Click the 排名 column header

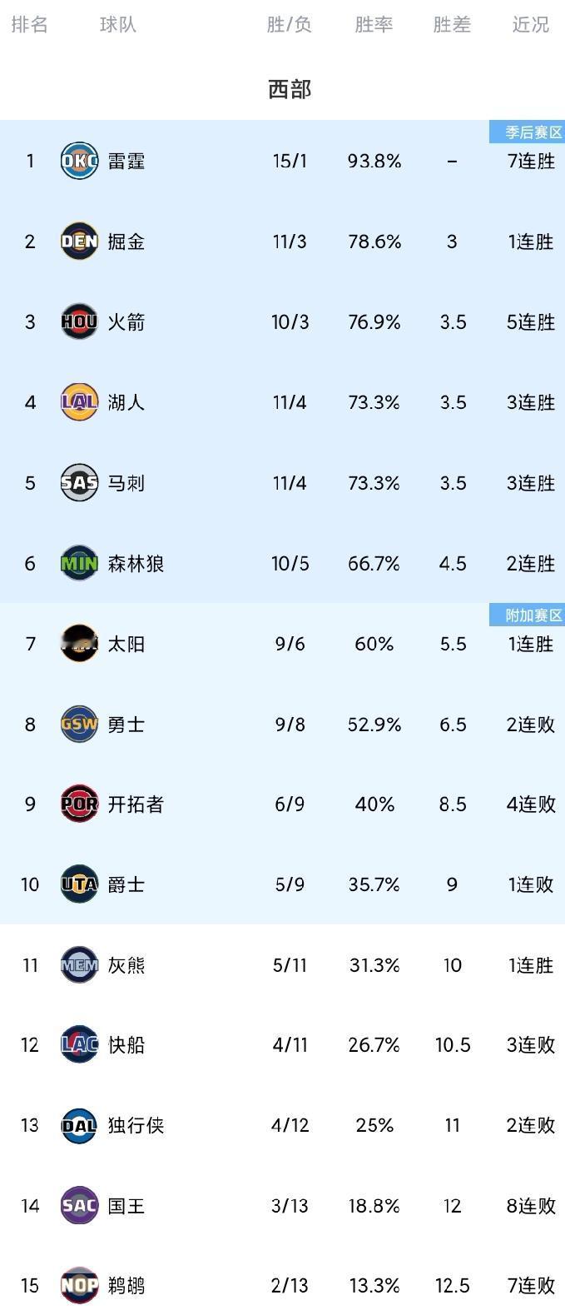pos(31,26)
